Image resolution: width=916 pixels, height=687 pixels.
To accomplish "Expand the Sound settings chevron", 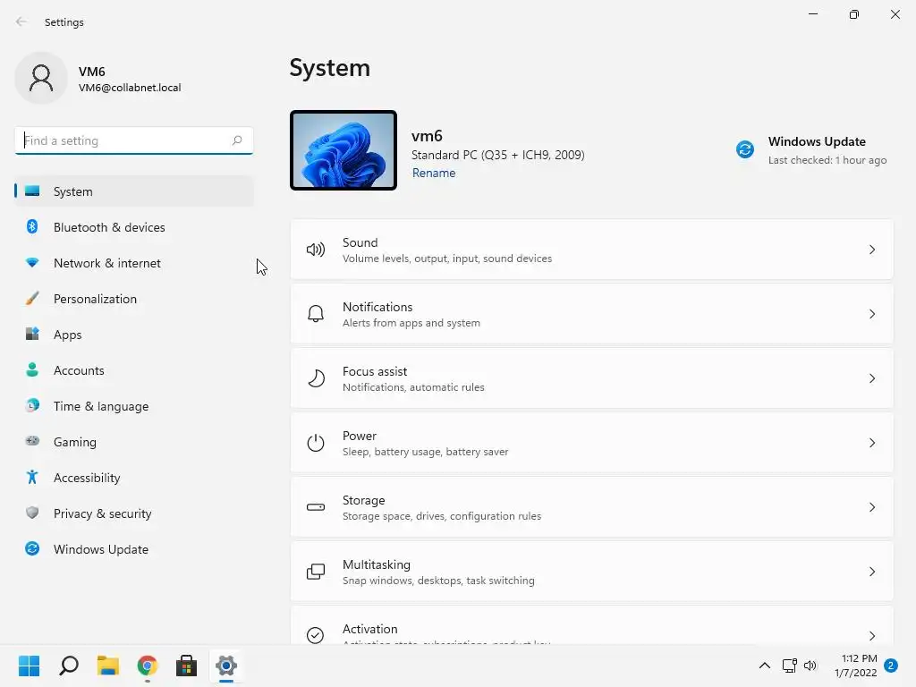I will tap(871, 250).
